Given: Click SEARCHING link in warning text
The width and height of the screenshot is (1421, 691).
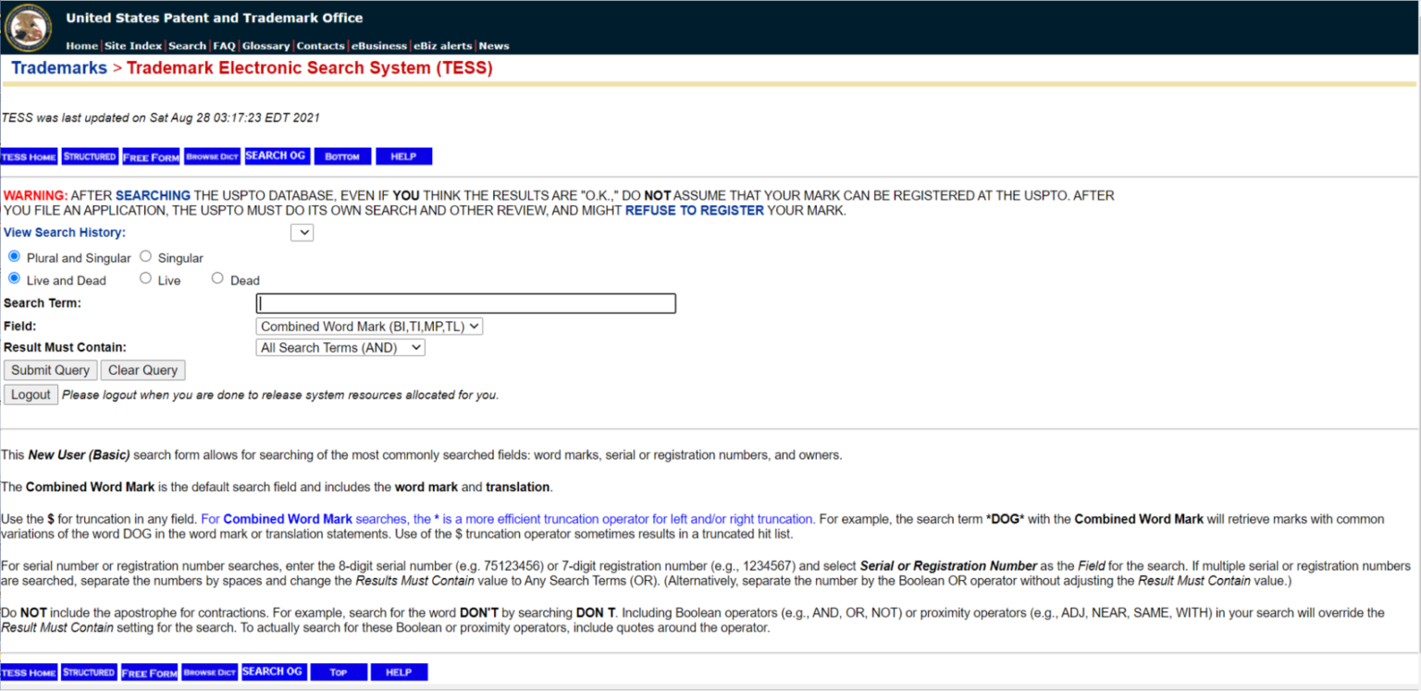Looking at the screenshot, I should [x=153, y=196].
